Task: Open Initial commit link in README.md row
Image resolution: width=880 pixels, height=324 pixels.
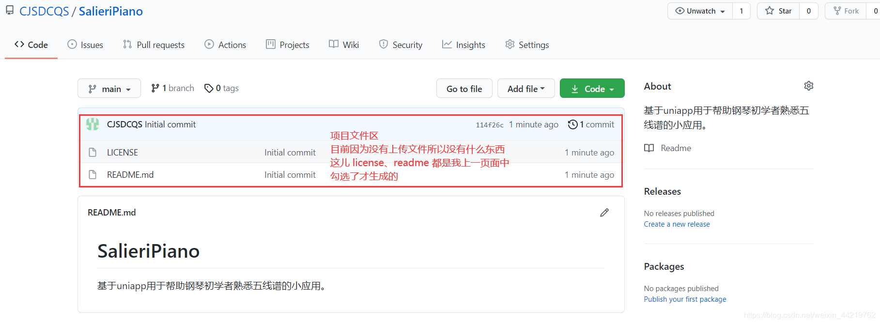Action: [290, 175]
